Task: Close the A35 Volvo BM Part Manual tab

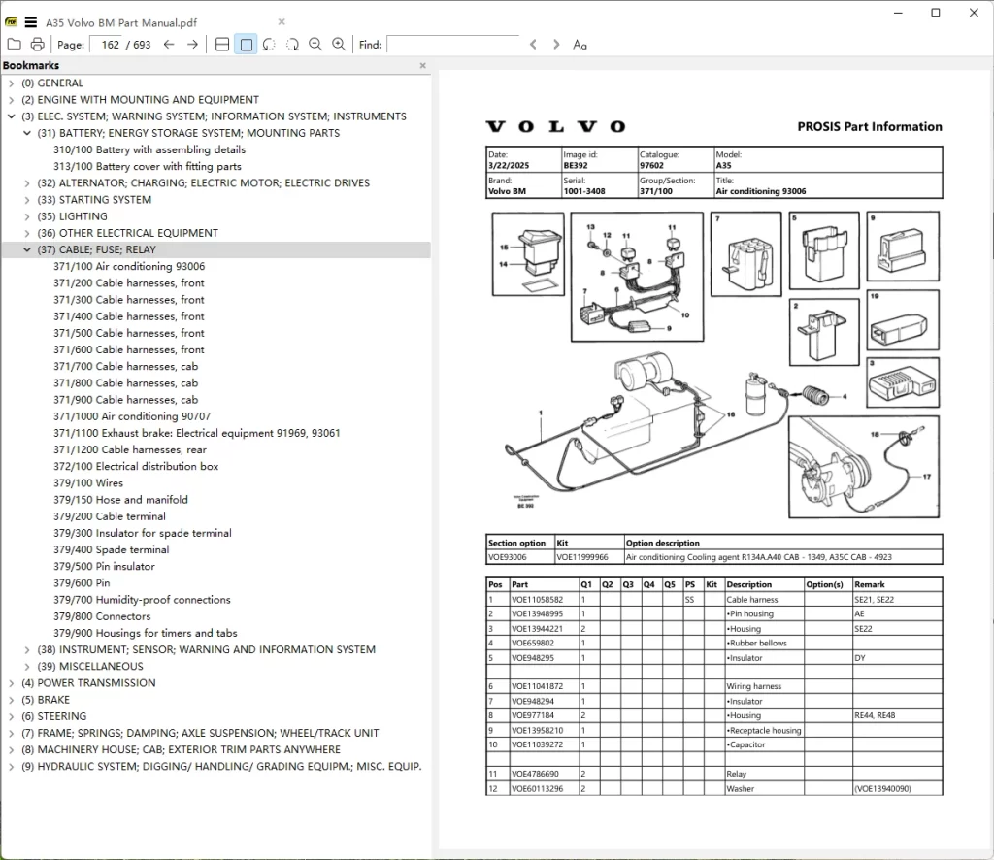Action: point(282,21)
